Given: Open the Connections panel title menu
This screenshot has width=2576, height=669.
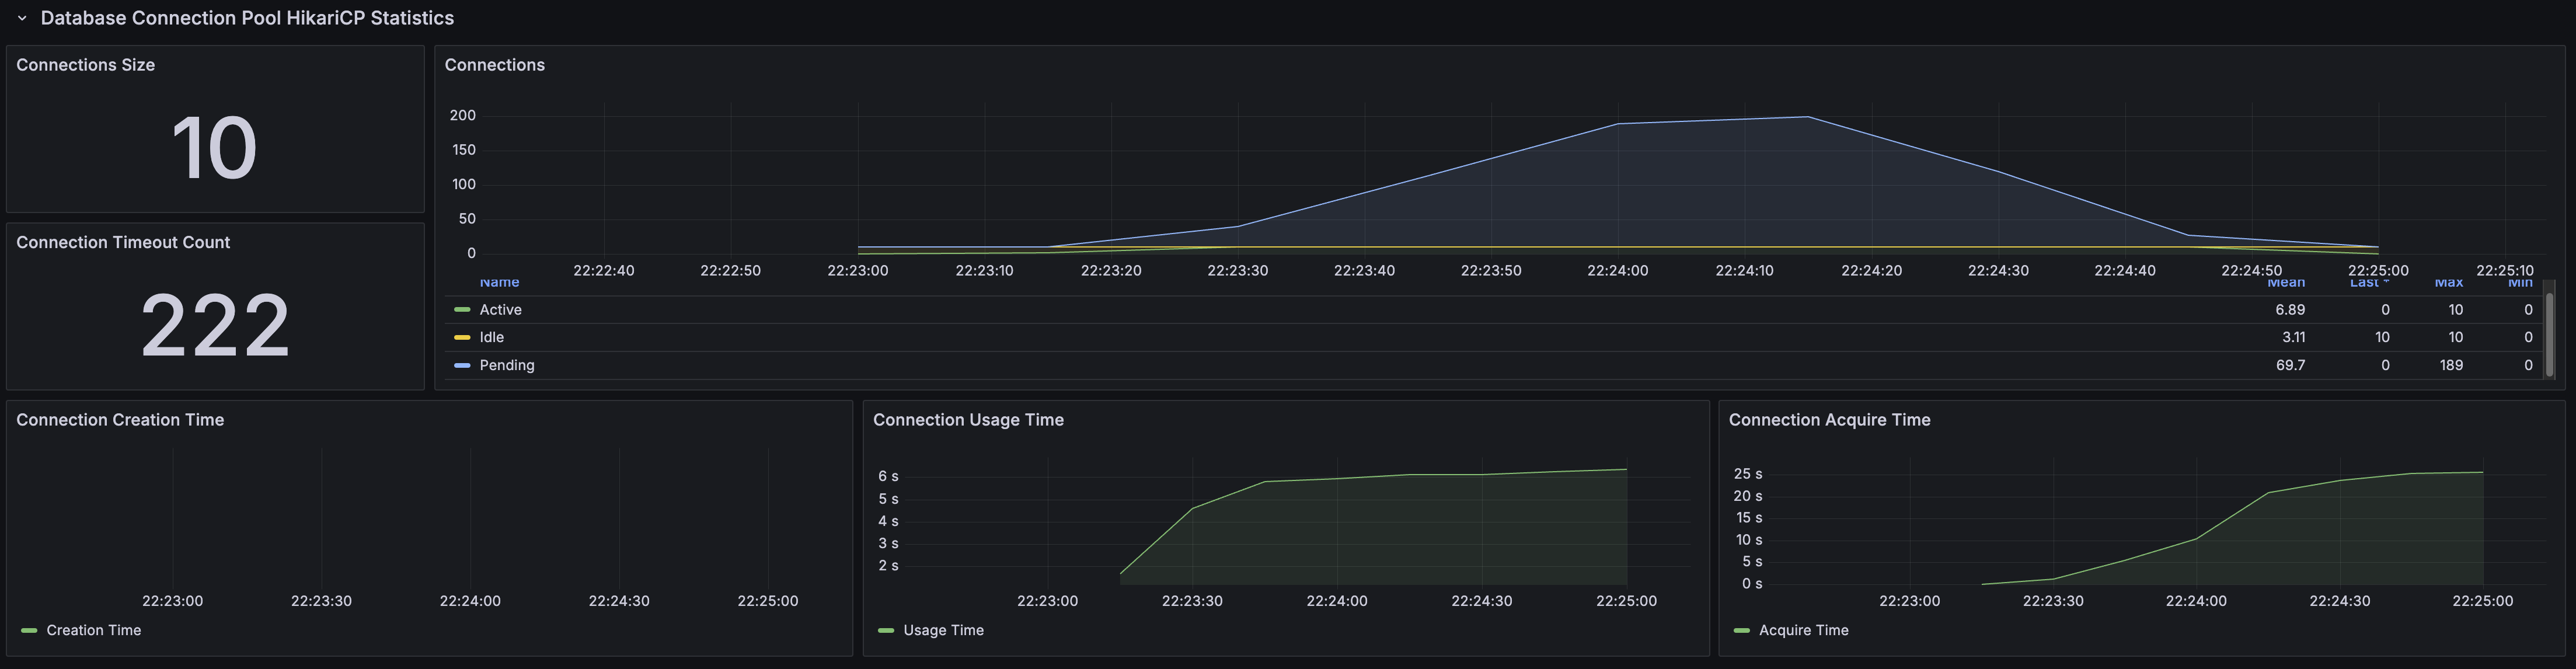Looking at the screenshot, I should click(x=494, y=65).
